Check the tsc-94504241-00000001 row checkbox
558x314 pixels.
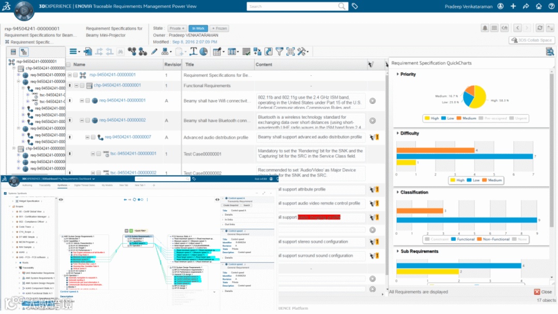point(99,153)
